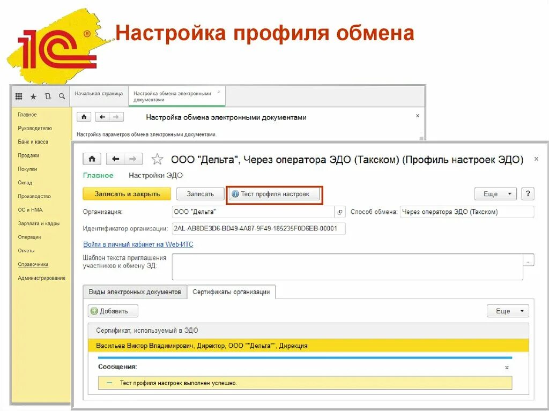Click the Идентификатор организации field

click(258, 229)
